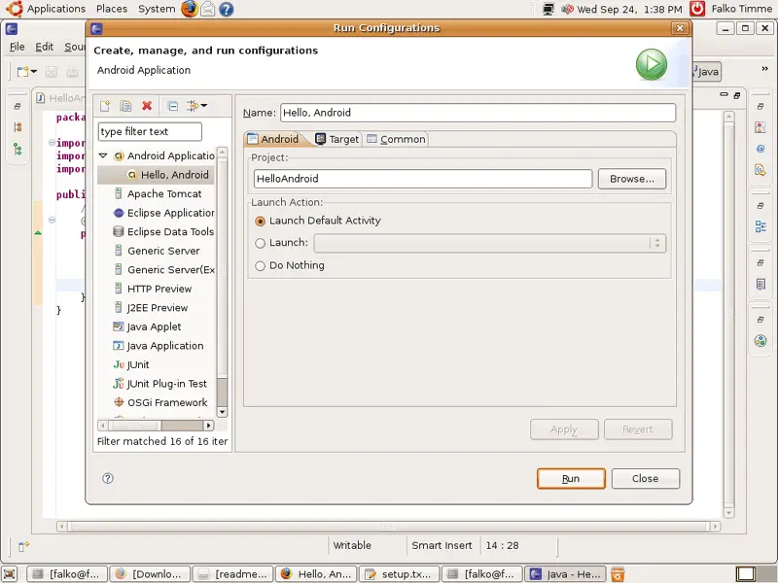Select HTTP Preview in the tree
The image size is (778, 583).
(153, 289)
